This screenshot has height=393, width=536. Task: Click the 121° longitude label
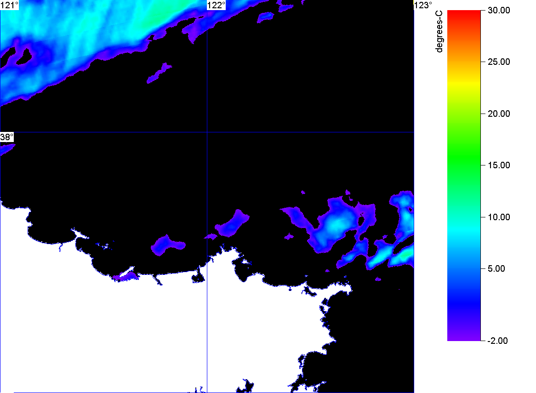[9, 5]
